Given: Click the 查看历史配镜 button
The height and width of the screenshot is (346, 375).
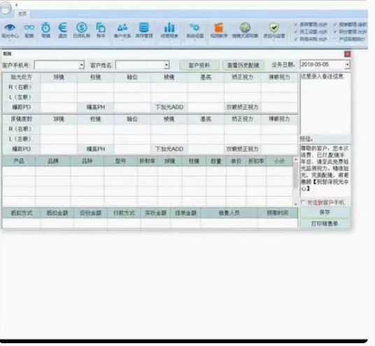Looking at the screenshot, I should 243,65.
